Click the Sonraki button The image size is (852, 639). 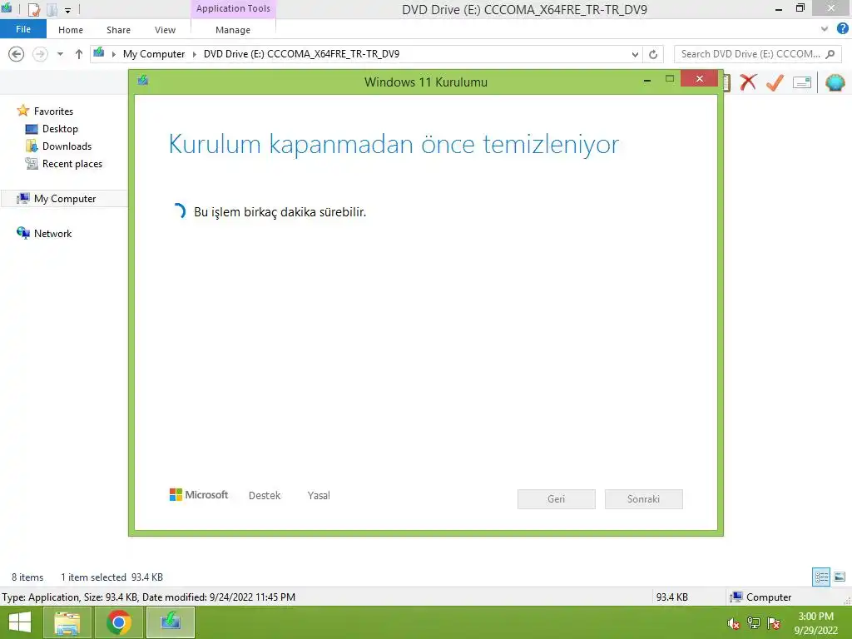coord(644,499)
